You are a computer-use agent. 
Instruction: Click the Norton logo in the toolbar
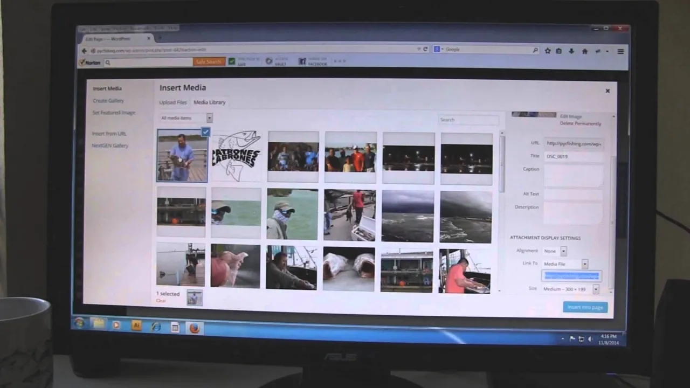(89, 63)
